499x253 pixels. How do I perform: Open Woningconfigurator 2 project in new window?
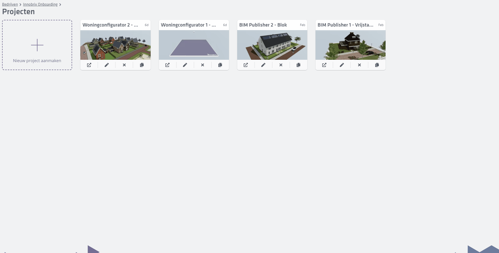coord(89,65)
